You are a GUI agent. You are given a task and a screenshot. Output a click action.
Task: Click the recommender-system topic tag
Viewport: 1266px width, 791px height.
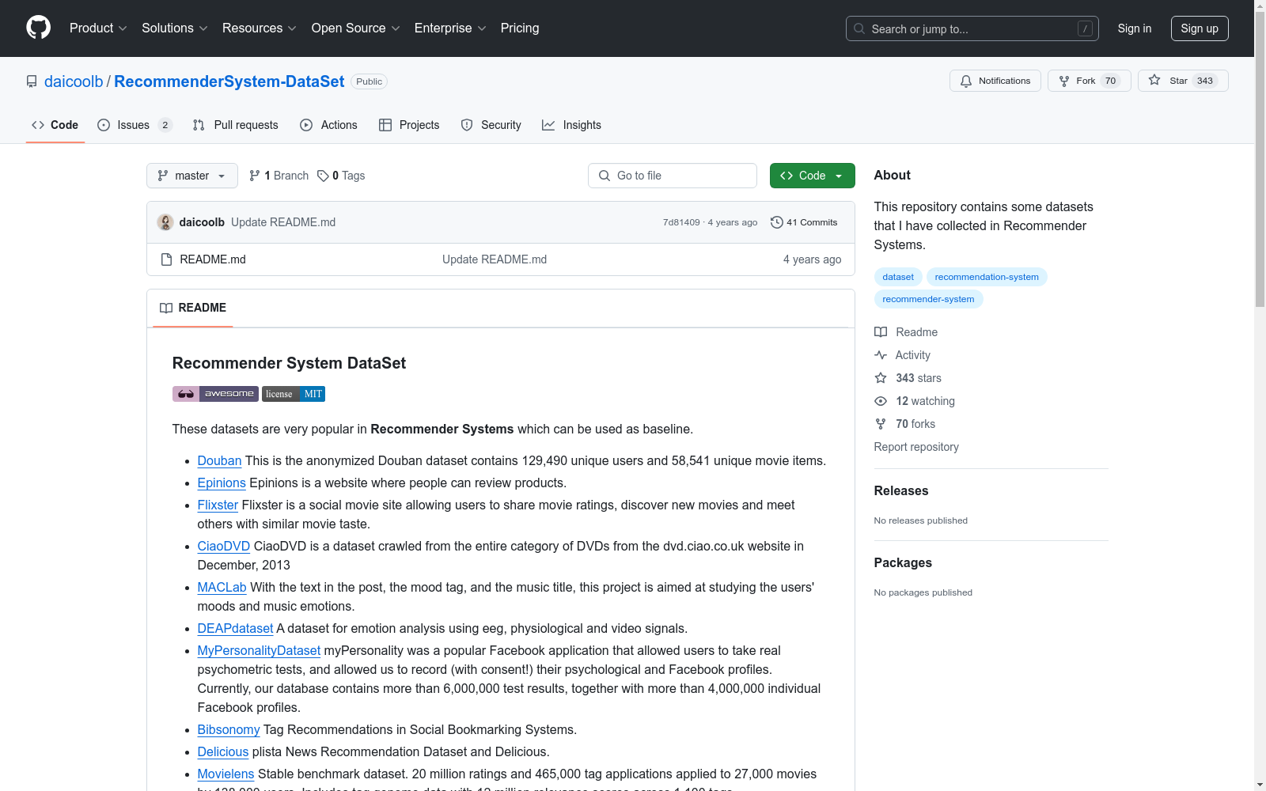tap(928, 299)
